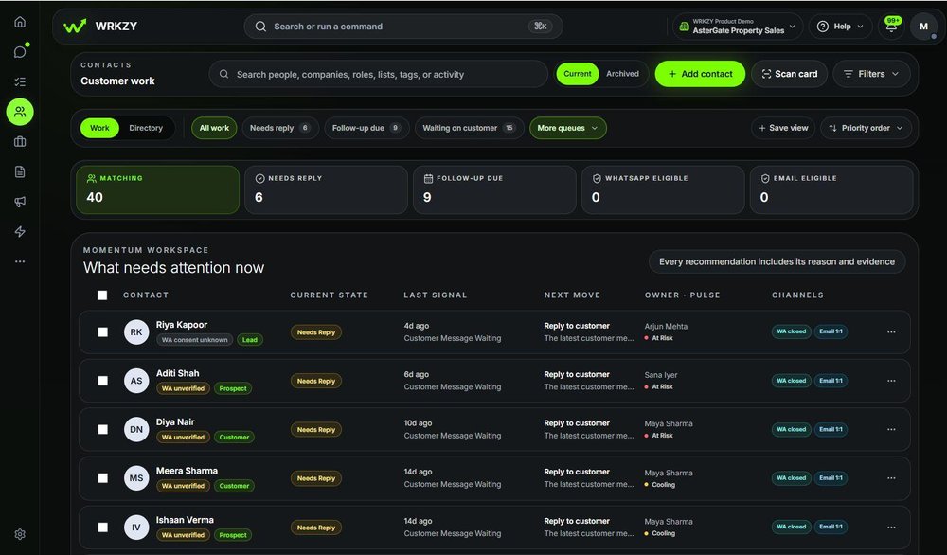Image resolution: width=947 pixels, height=555 pixels.
Task: Click the RK avatar of Riya Kapoor
Action: coord(136,332)
